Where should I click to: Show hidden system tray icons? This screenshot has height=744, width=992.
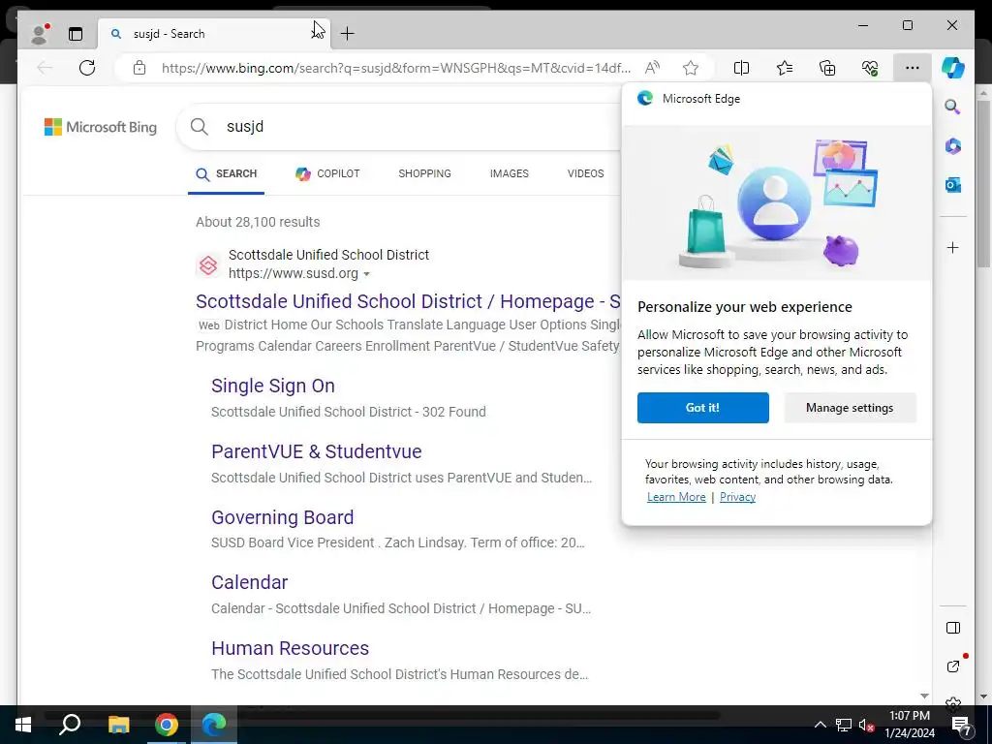pos(820,725)
